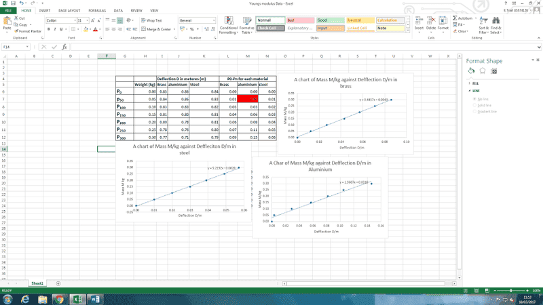Click the Increase Font Size icon
Screen dimensions: 543x305
[x=93, y=20]
